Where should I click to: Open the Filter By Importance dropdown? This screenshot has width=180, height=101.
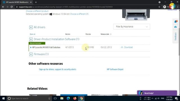[132, 27]
